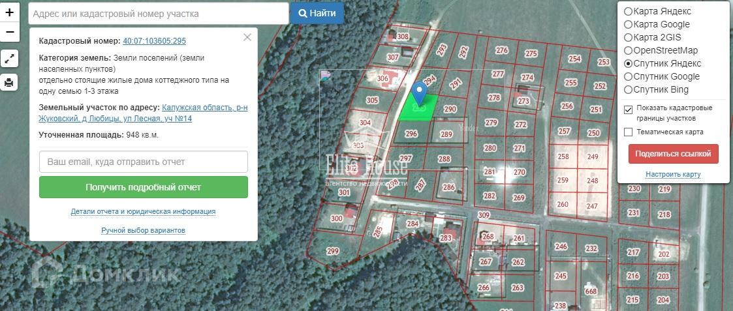Image resolution: width=733 pixels, height=311 pixels.
Task: Click Получить подробный отчет button
Action: tap(144, 187)
